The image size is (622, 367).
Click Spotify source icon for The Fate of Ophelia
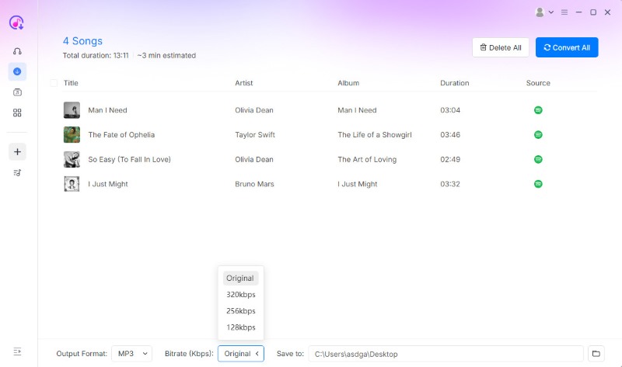pos(538,134)
